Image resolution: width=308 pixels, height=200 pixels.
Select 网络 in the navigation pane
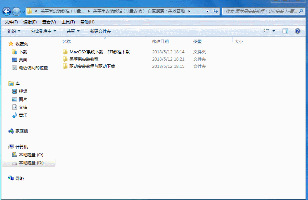pos(20,178)
